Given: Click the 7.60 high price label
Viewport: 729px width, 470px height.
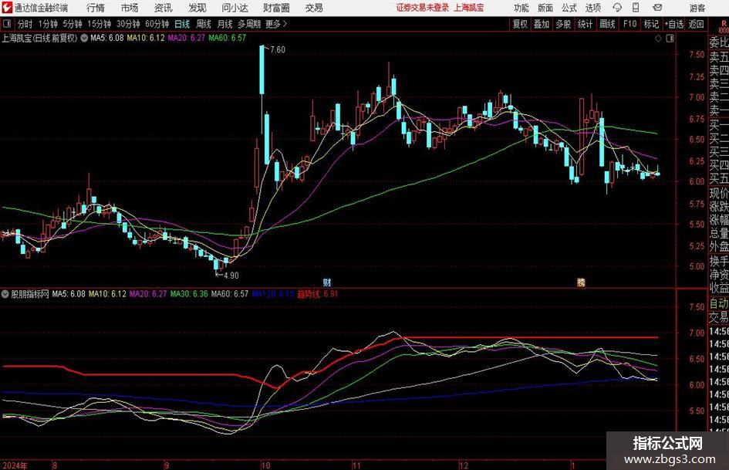Looking at the screenshot, I should click(278, 50).
